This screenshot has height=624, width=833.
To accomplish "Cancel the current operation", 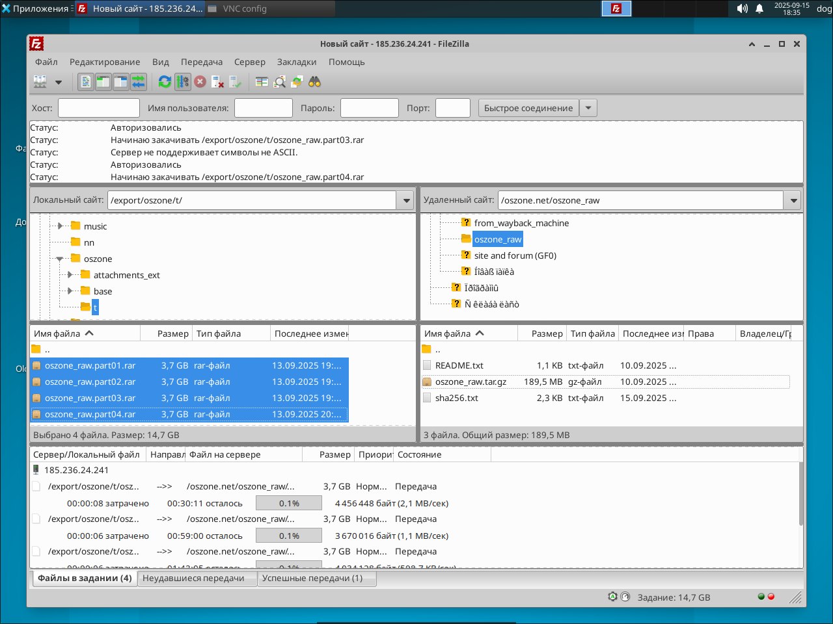I will 200,82.
